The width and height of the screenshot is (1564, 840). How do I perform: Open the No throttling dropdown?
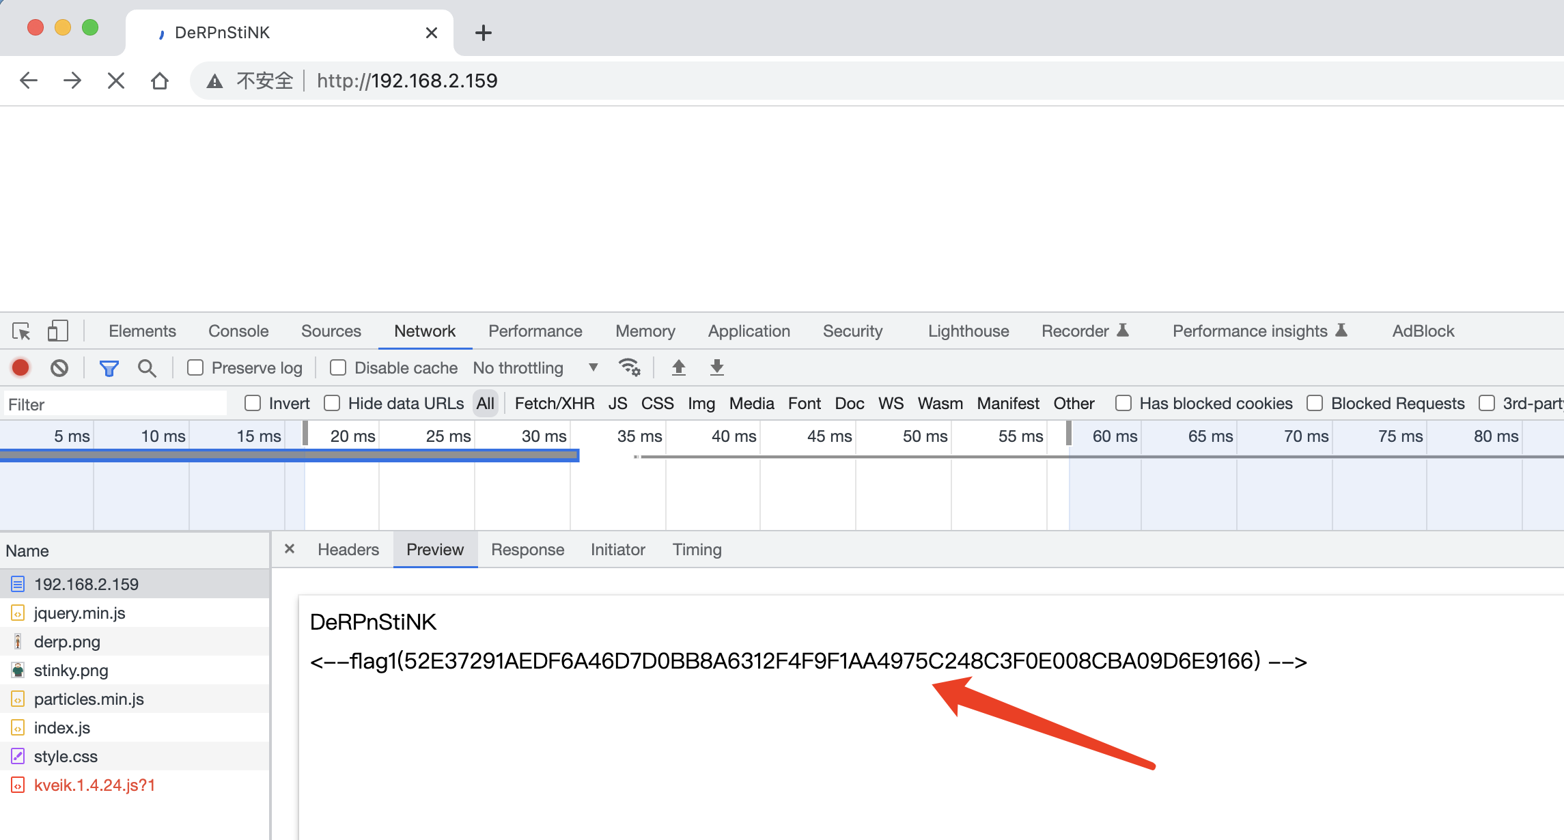click(535, 368)
